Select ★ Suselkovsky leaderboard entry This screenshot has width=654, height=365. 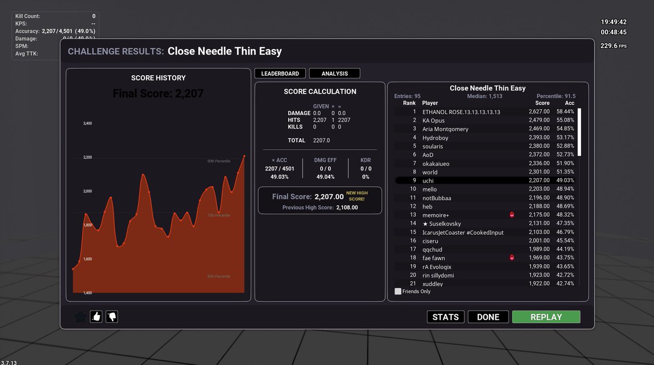click(x=485, y=223)
